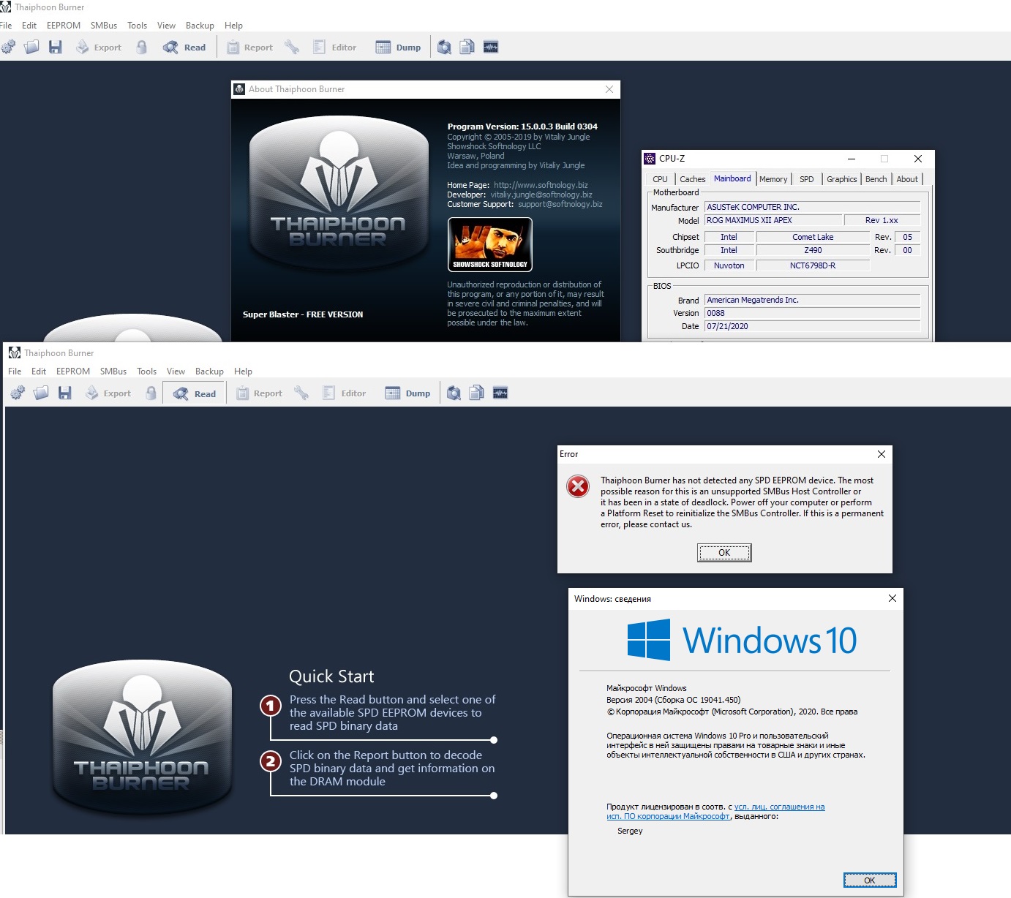
Task: Click the gears settings icon in the Thaiphoon window behind About
Action: point(8,48)
